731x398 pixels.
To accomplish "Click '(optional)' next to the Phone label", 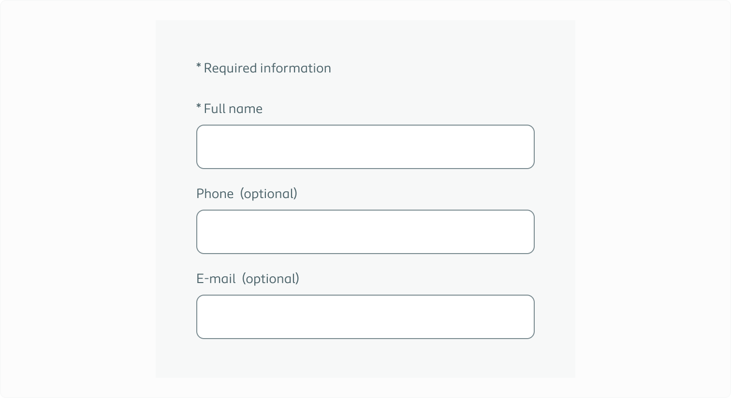I will (x=269, y=194).
